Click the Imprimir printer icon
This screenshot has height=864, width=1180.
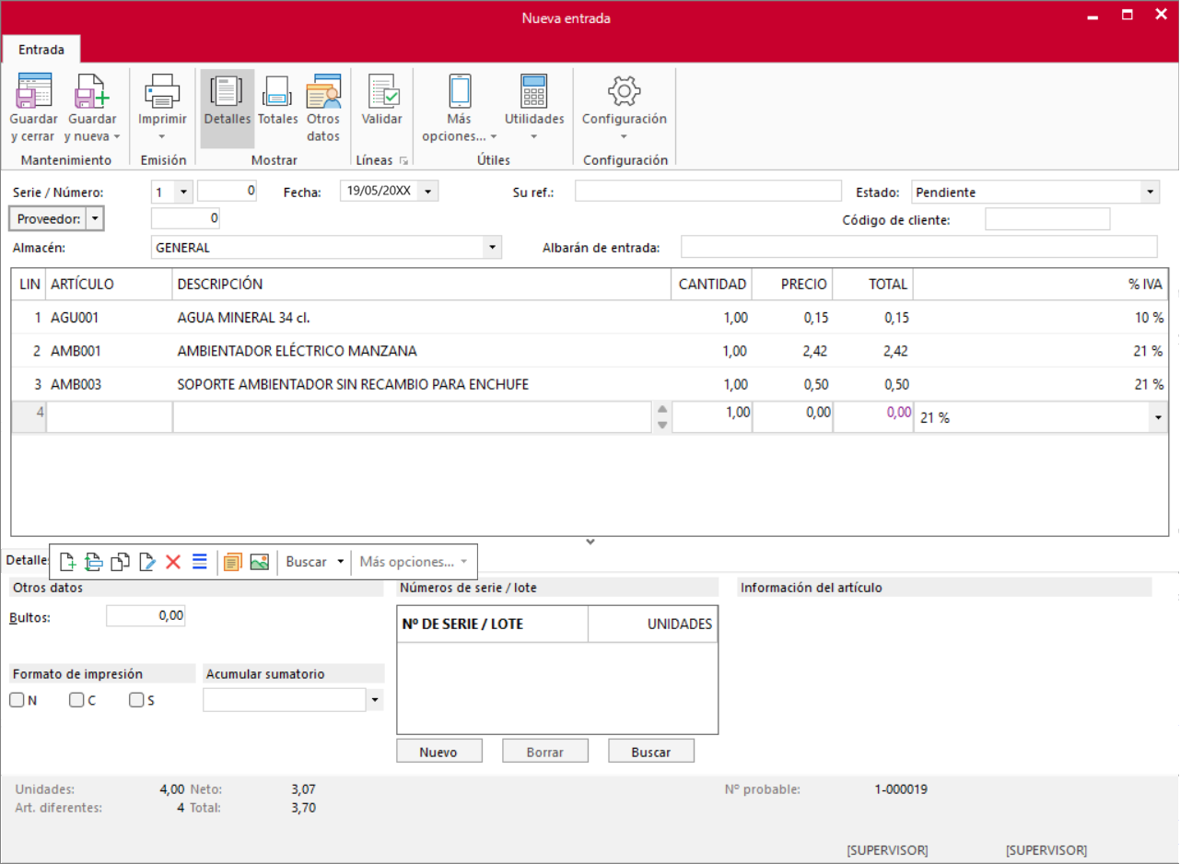coord(162,91)
